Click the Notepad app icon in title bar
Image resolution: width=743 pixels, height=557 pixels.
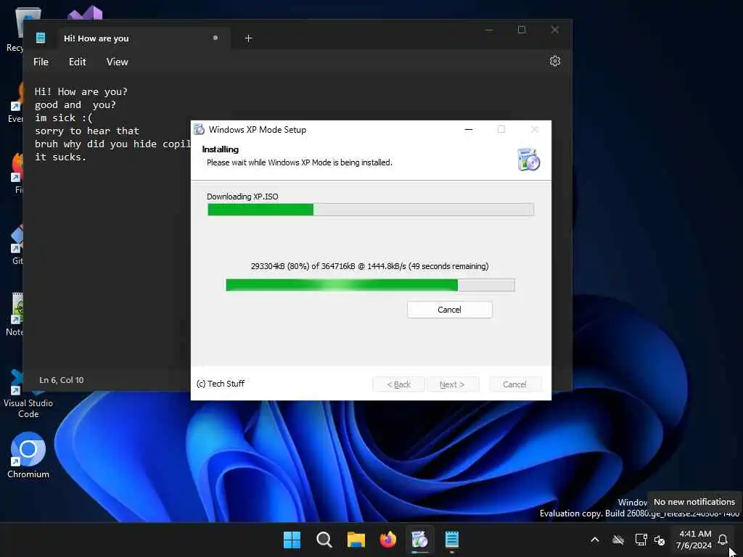point(41,38)
